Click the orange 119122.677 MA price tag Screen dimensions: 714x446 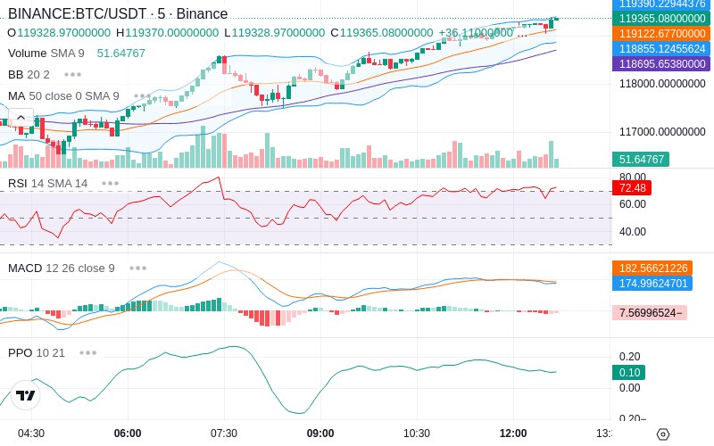coord(661,34)
